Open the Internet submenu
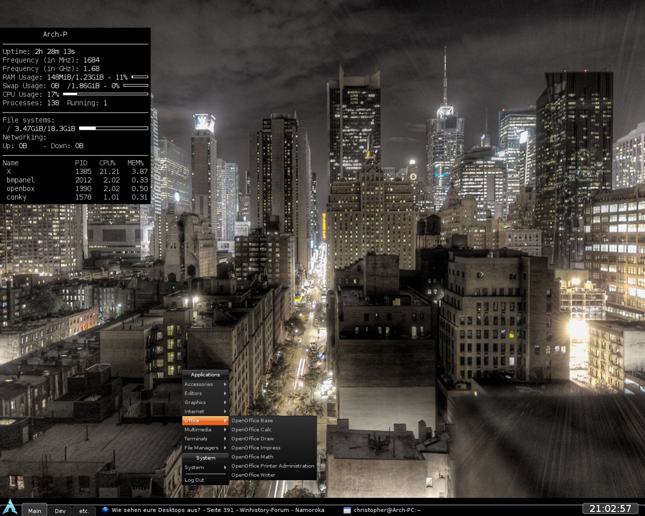Viewport: 645px width, 516px height. click(x=205, y=412)
